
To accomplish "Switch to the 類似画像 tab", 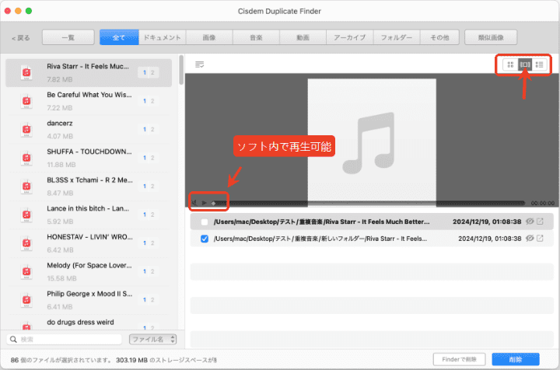I will [x=491, y=37].
